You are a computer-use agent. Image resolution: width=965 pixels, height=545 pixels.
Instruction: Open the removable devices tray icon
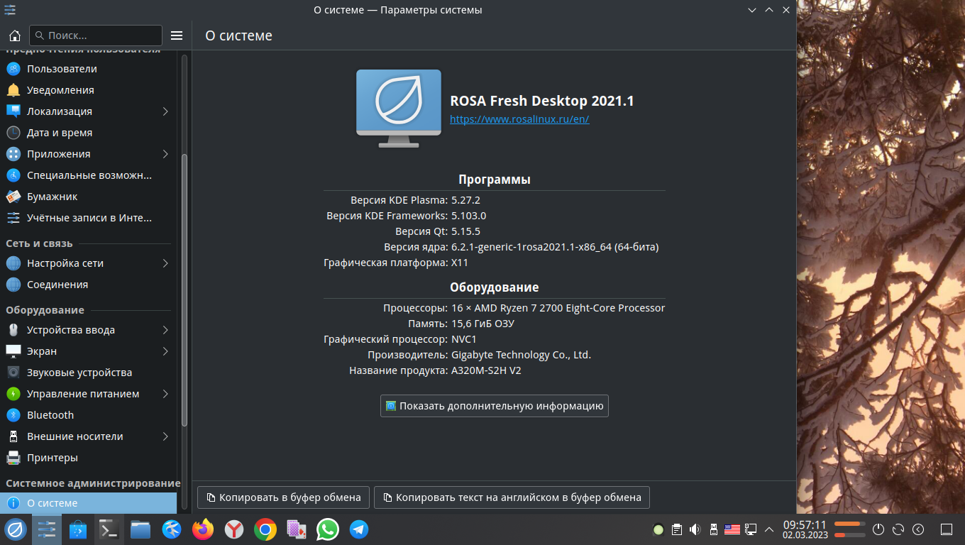click(714, 529)
